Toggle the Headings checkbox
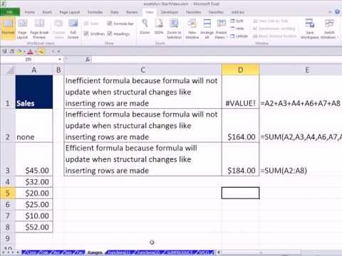The width and height of the screenshot is (342, 256). (x=119, y=33)
